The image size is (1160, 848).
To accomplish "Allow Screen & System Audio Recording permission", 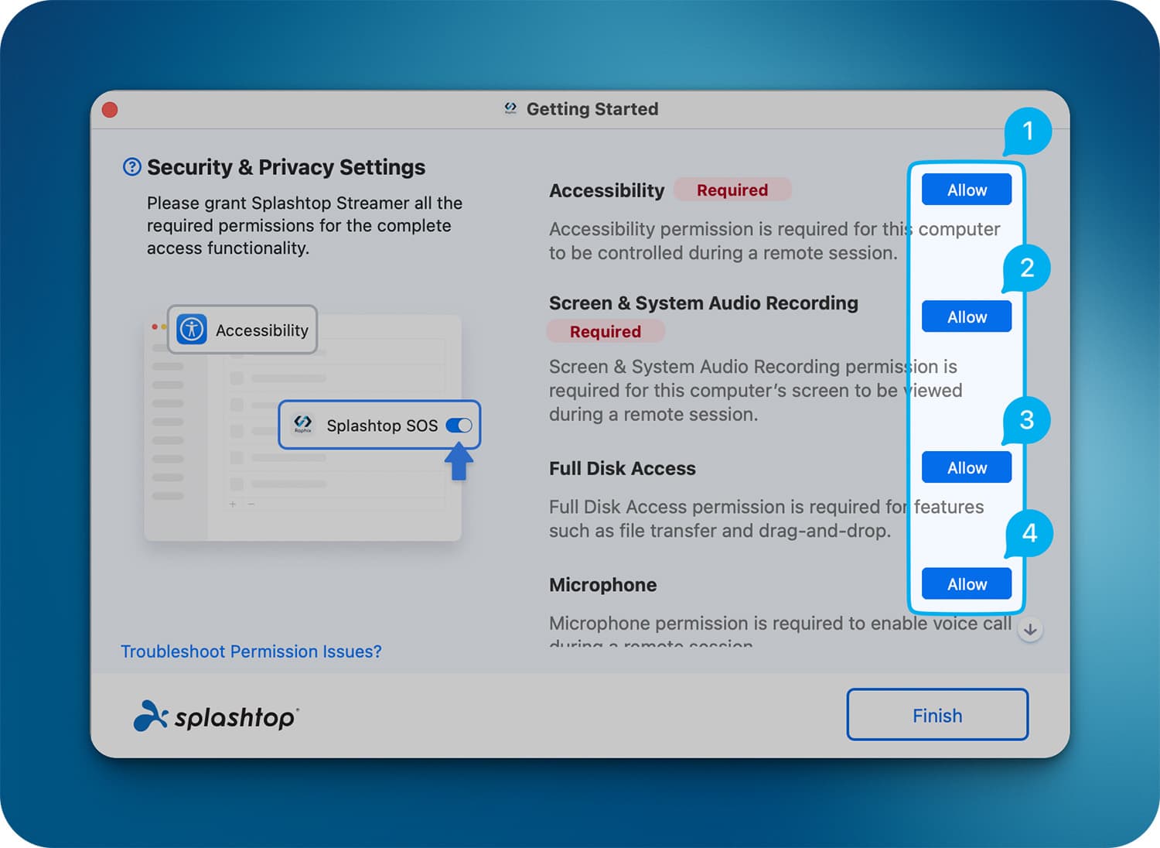I will click(966, 317).
